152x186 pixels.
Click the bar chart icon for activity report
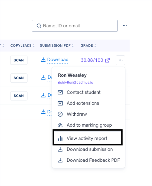click(x=60, y=138)
